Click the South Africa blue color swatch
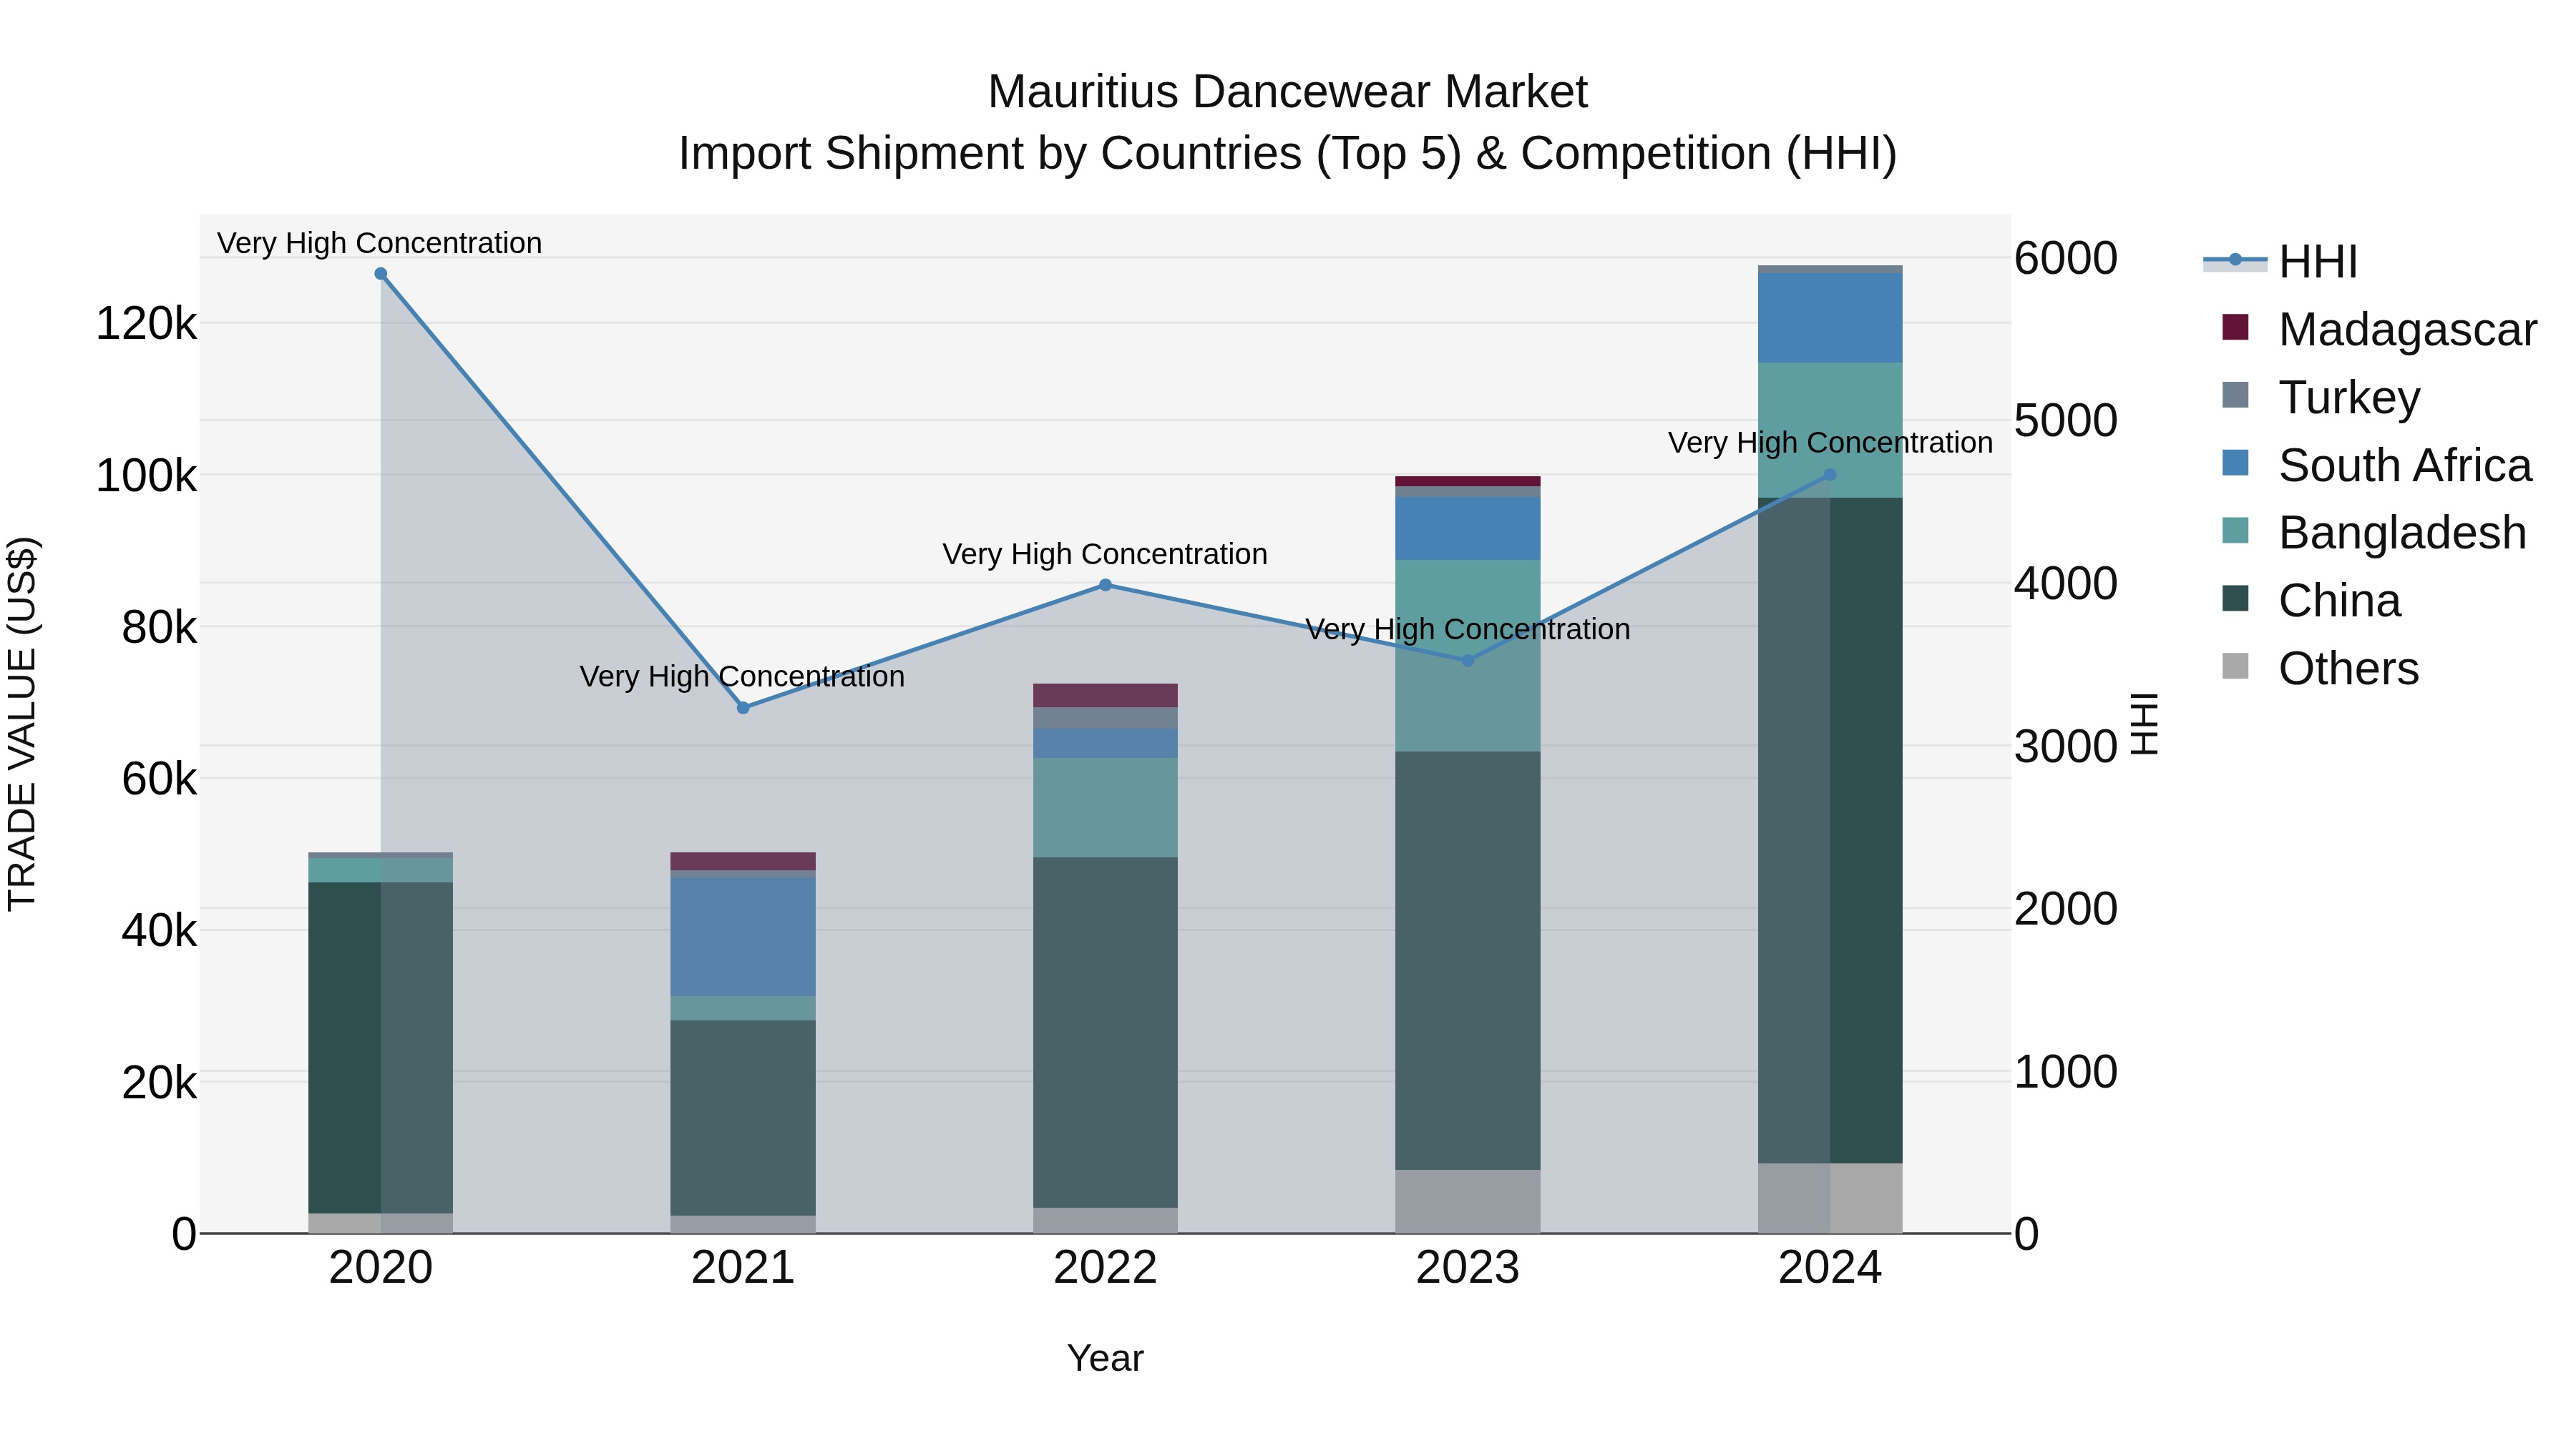The height and width of the screenshot is (1448, 2576). [x=2235, y=463]
